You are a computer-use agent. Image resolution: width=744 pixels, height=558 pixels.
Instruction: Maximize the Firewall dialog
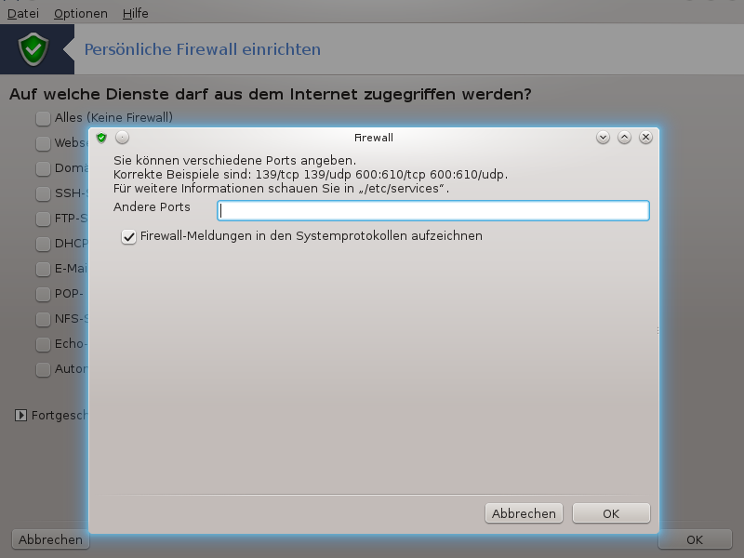coord(624,138)
